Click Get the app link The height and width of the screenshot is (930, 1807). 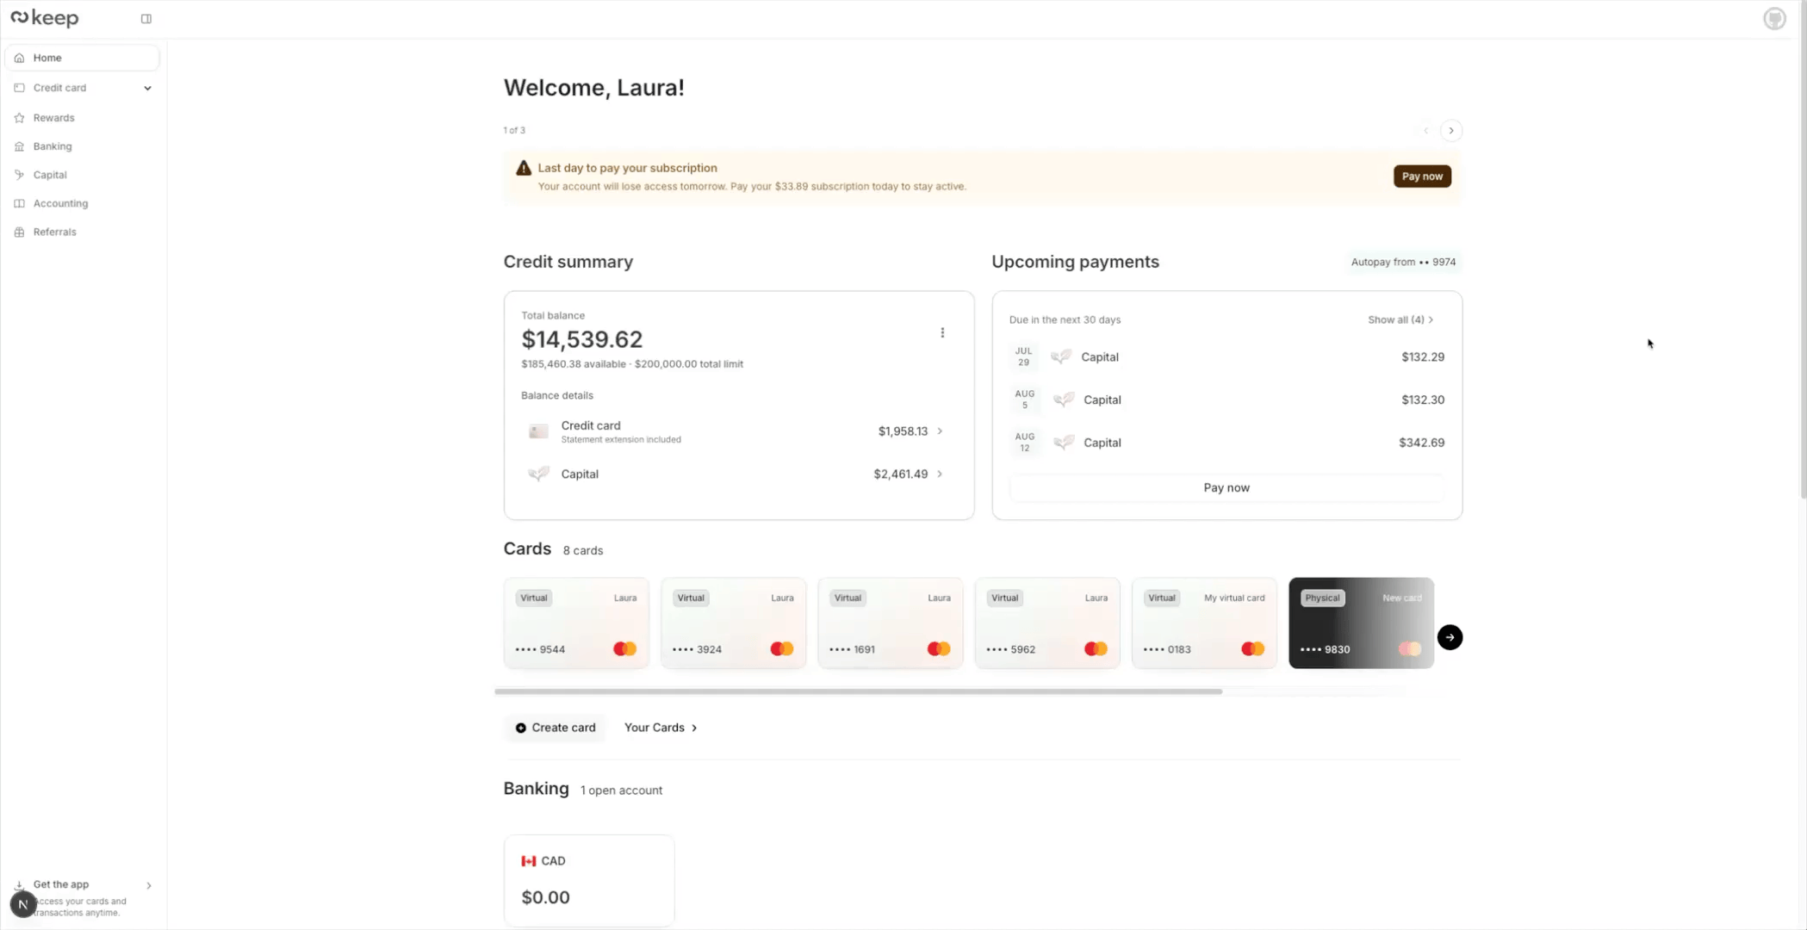pyautogui.click(x=61, y=884)
